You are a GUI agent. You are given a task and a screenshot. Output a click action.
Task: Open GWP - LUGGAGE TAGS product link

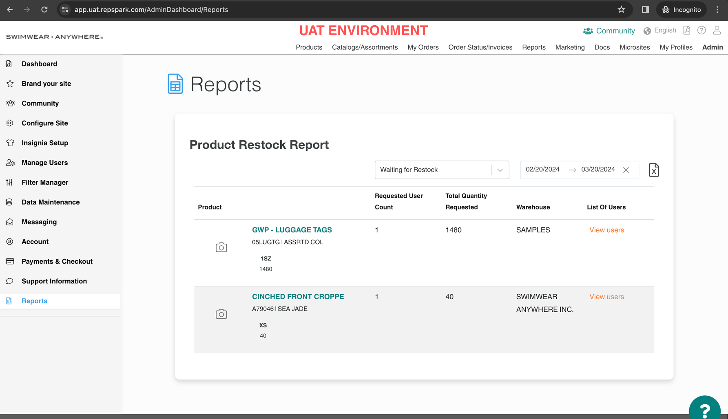point(292,230)
